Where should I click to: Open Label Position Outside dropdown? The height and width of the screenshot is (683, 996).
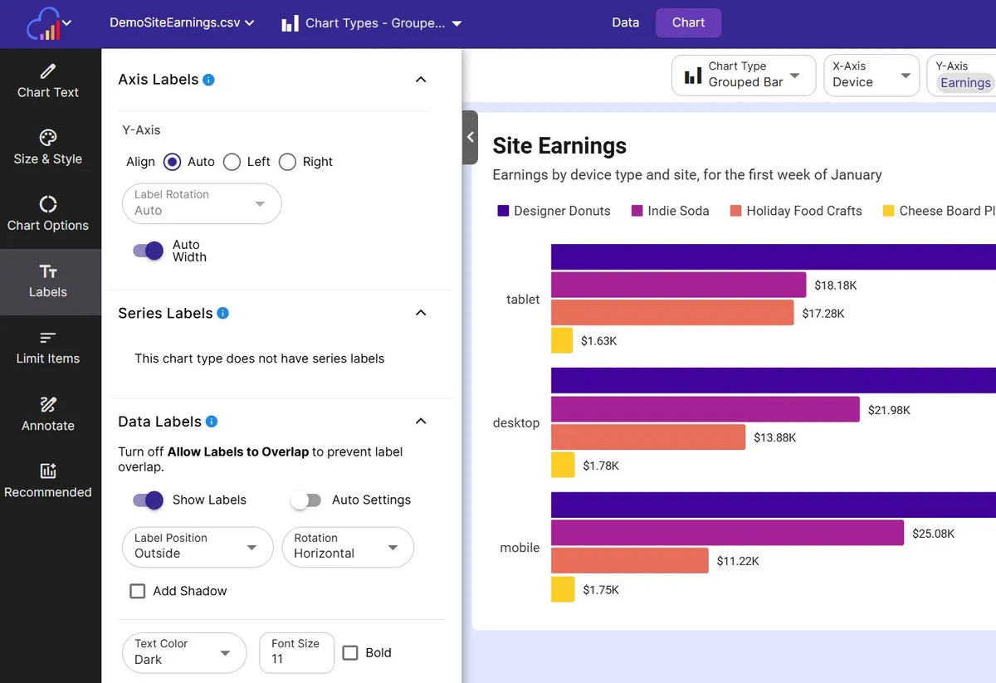click(x=198, y=547)
